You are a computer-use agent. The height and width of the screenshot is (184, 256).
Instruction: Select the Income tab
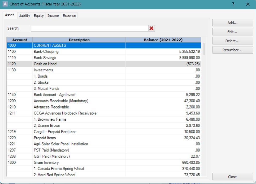53,16
